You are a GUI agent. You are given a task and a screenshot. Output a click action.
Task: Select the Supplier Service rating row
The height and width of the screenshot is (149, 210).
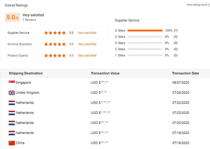coord(56,33)
